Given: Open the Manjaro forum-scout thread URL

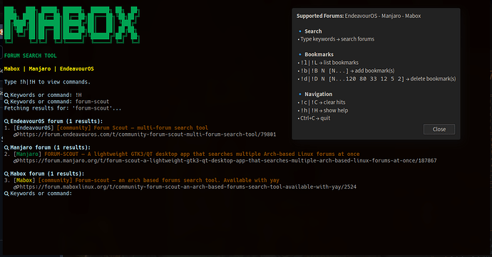Looking at the screenshot, I should (x=227, y=160).
